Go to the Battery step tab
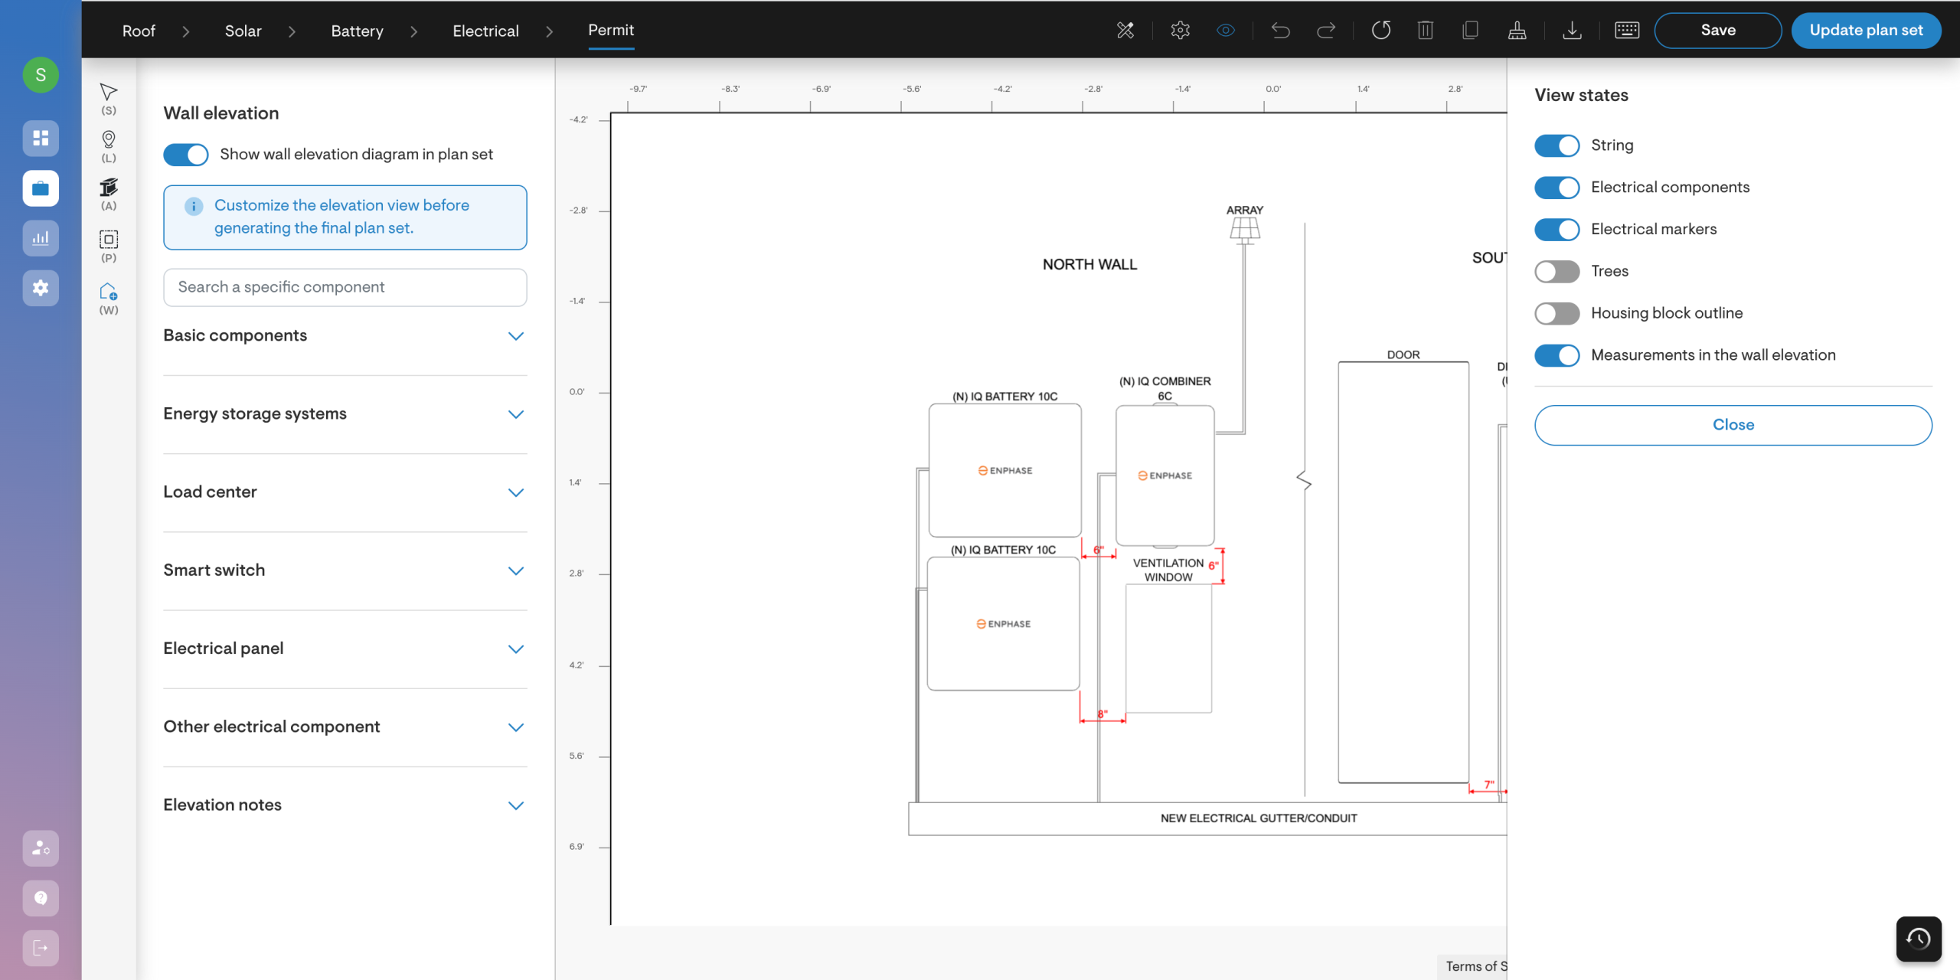Viewport: 1960px width, 980px height. pyautogui.click(x=357, y=31)
